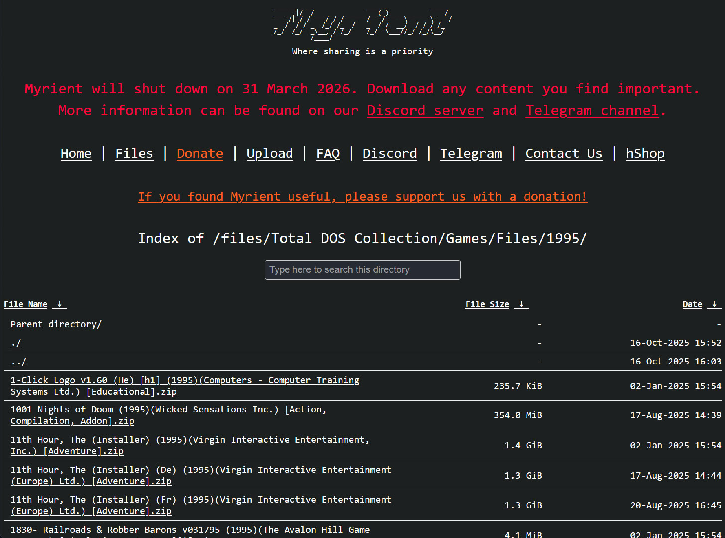The image size is (725, 538).
Task: Open the '../' parent directory link
Action: (19, 361)
